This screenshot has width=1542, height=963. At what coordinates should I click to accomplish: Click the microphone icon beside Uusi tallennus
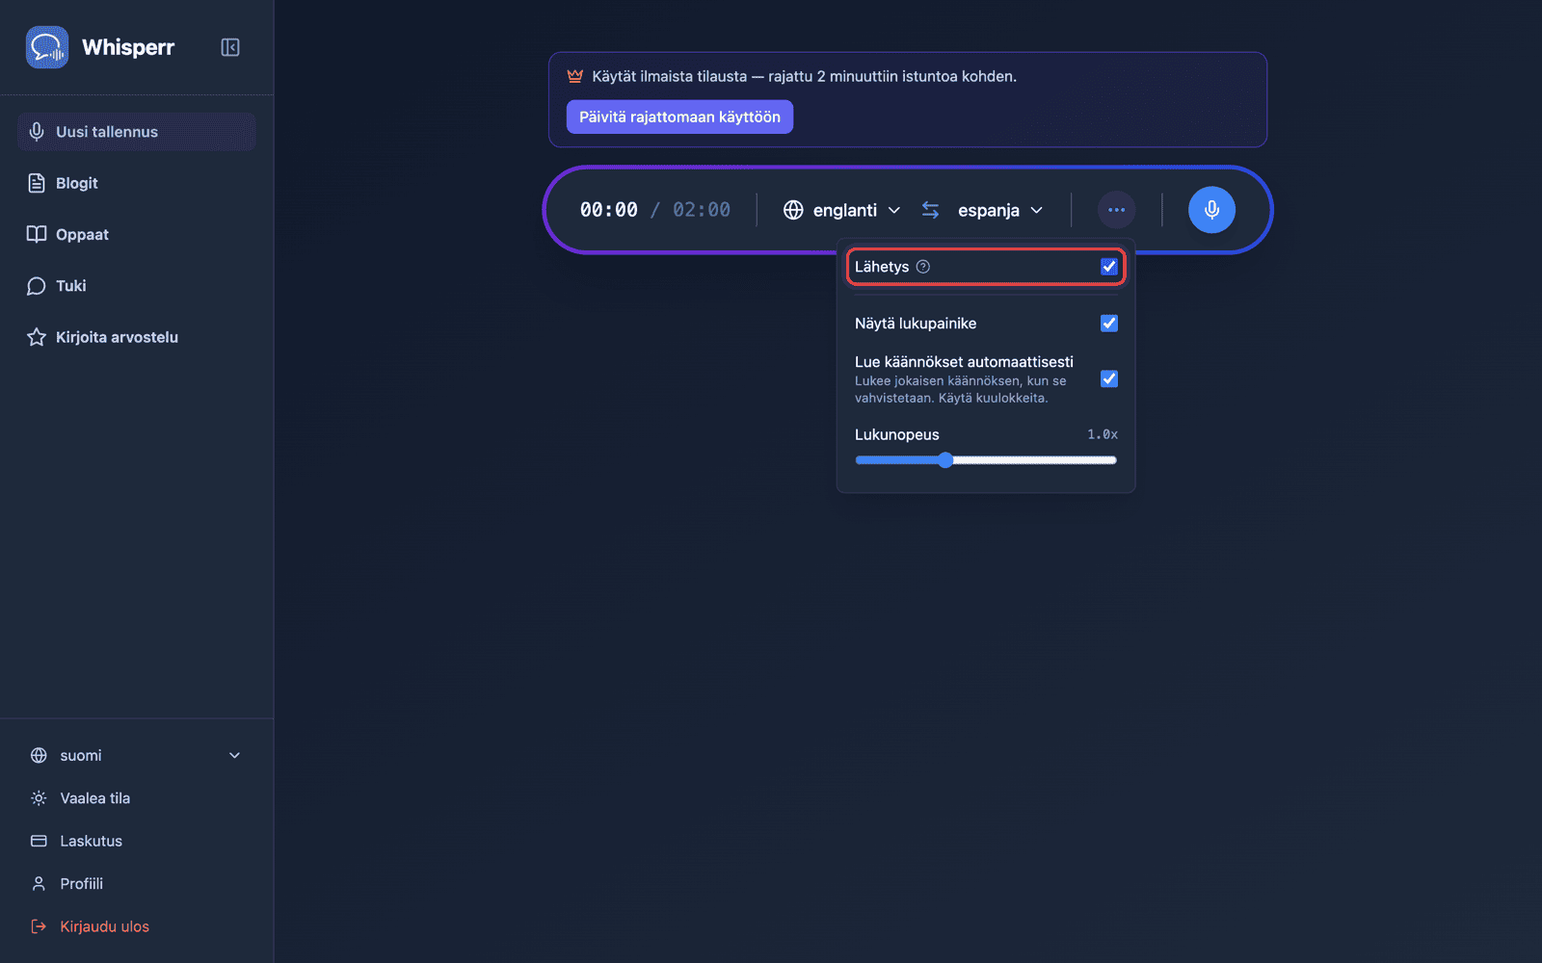point(37,132)
